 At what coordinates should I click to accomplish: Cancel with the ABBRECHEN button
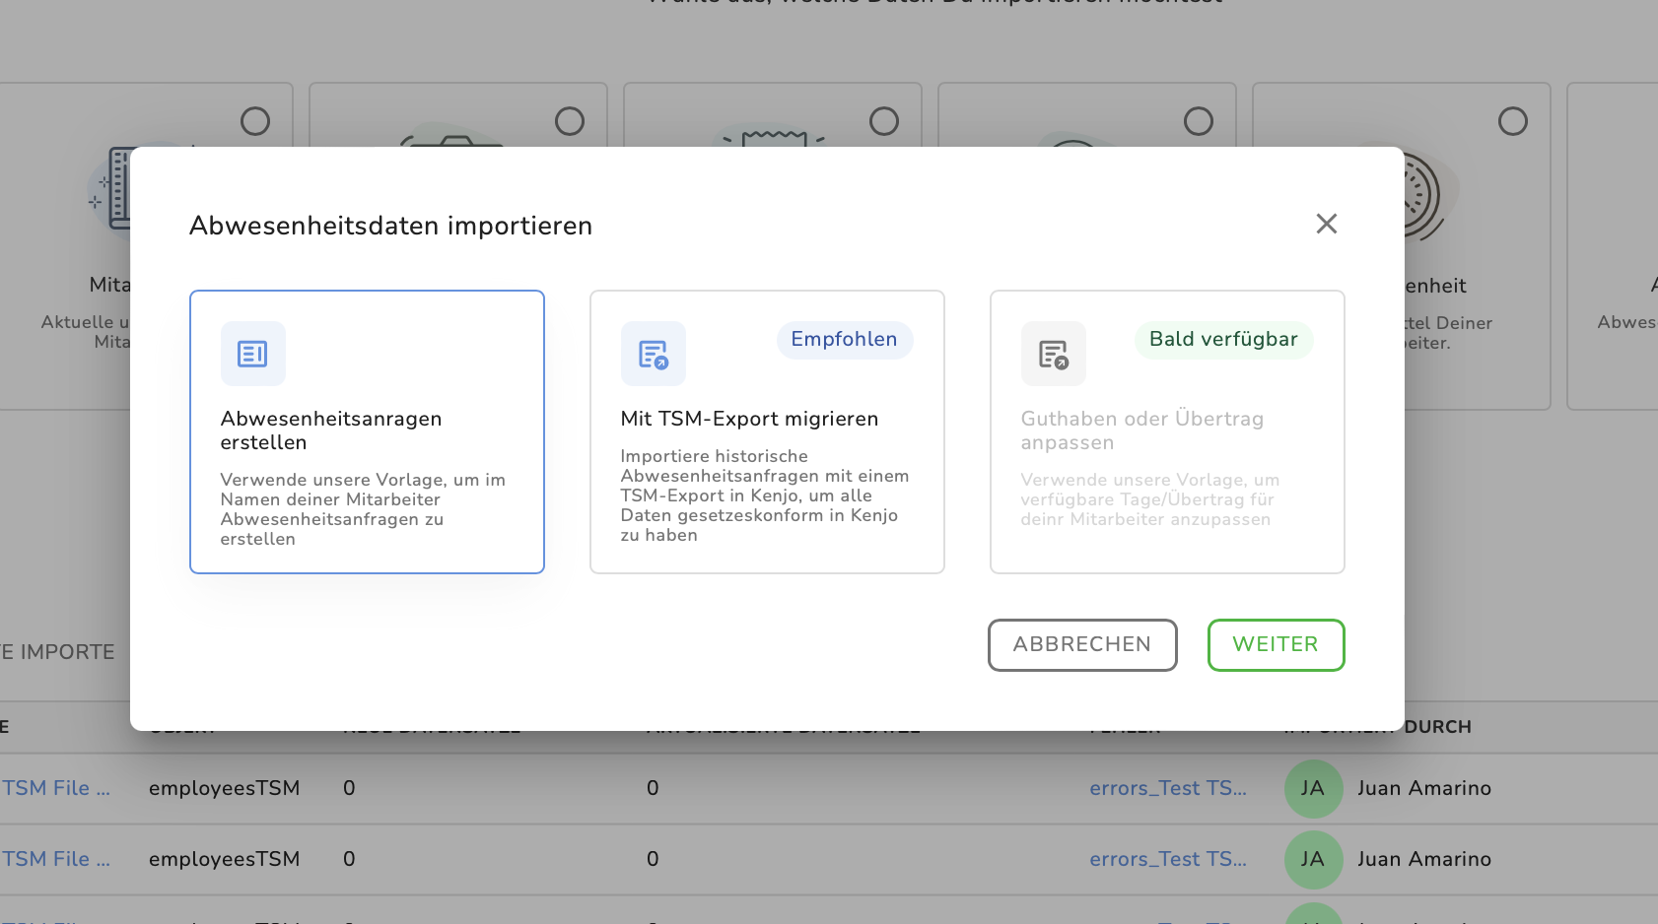(x=1082, y=645)
